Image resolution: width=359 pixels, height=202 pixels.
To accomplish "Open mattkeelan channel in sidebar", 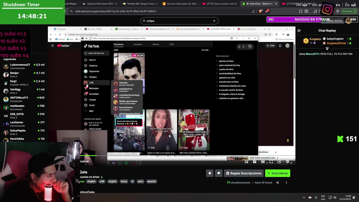I will click(24, 107).
